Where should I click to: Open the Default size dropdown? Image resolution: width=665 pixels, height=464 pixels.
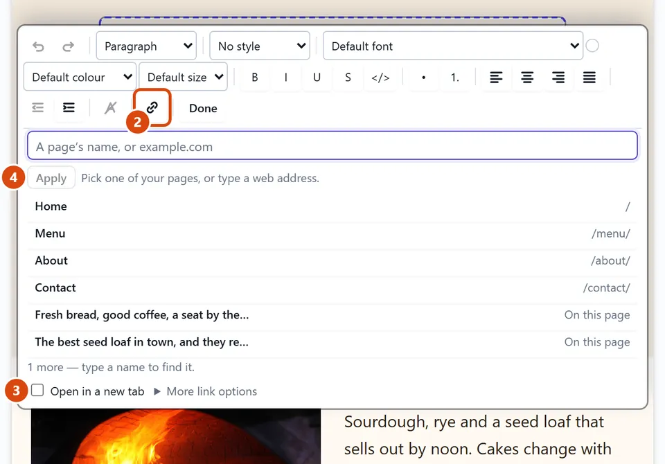tap(183, 77)
